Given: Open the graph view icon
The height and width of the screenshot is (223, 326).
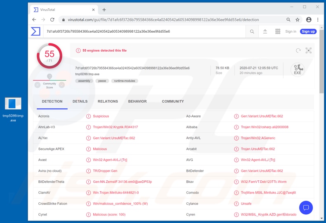Looking at the screenshot, I should [x=309, y=50].
